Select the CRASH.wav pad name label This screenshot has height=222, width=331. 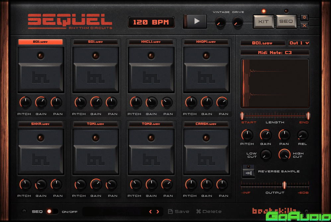coord(206,124)
